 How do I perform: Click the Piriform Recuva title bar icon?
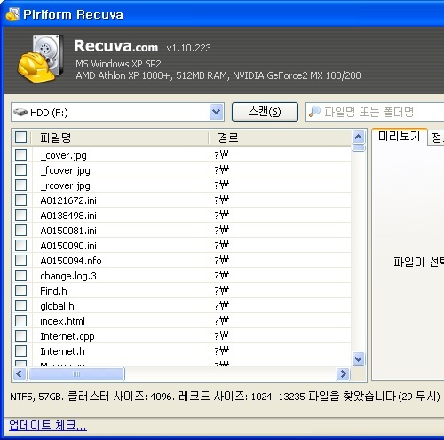coord(12,14)
